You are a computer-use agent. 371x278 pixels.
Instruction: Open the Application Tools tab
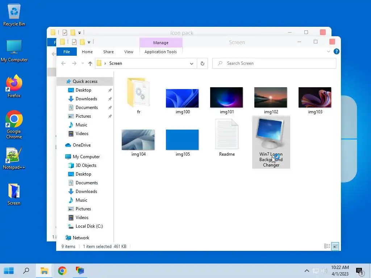[x=161, y=51]
